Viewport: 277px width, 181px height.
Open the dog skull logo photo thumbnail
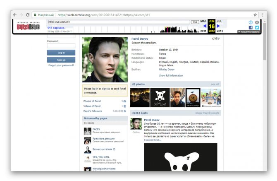click(x=160, y=97)
